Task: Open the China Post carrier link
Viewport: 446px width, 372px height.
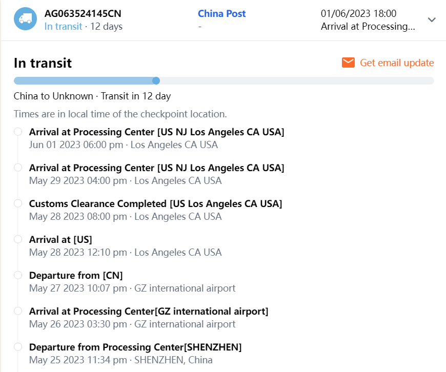Action: point(221,14)
